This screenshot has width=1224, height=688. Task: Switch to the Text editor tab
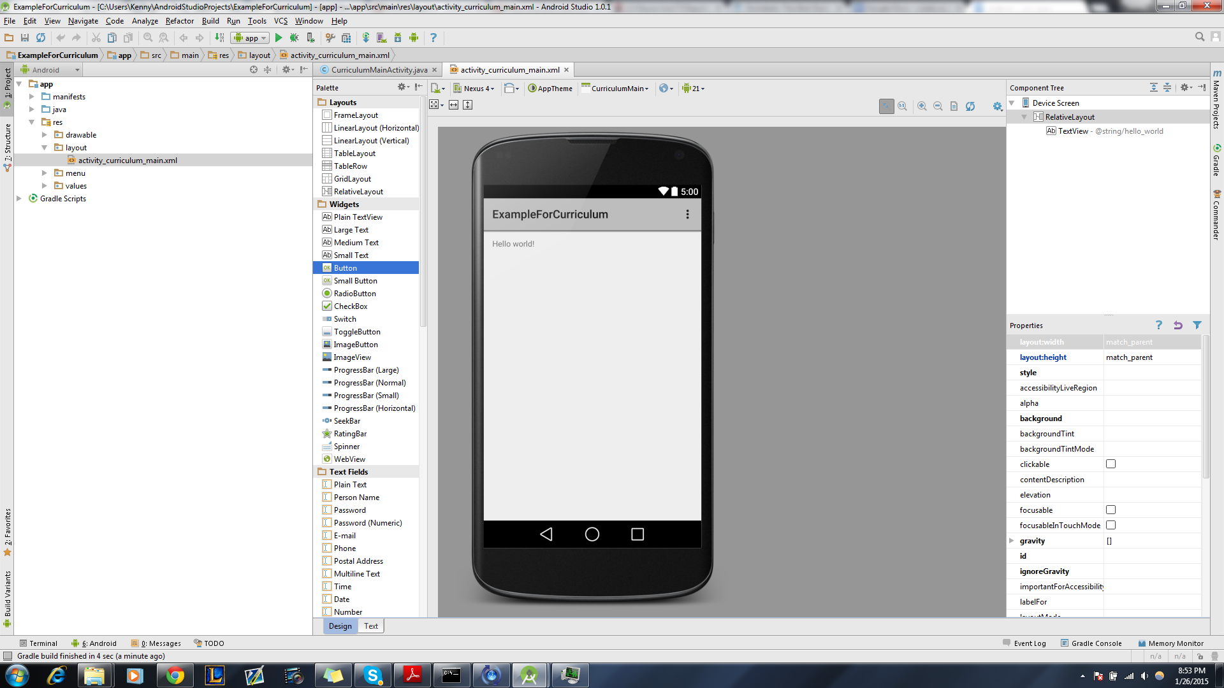click(x=371, y=626)
